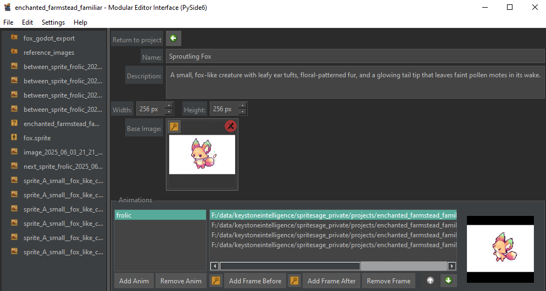Click folder icon beside reference_images
Image resolution: width=546 pixels, height=291 pixels.
tap(14, 52)
